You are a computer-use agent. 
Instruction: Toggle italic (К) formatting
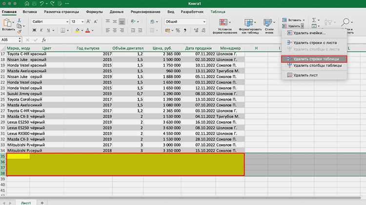tap(41, 30)
